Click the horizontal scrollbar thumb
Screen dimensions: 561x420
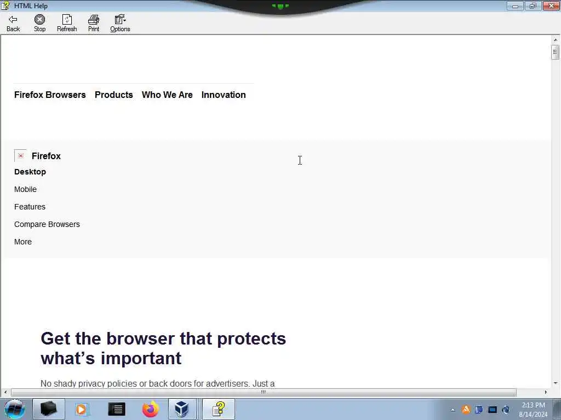click(264, 392)
